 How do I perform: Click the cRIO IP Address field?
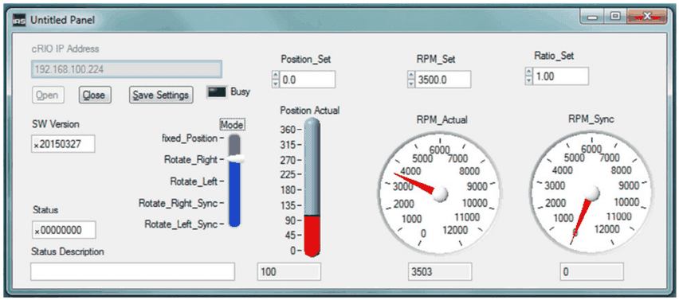click(x=127, y=69)
